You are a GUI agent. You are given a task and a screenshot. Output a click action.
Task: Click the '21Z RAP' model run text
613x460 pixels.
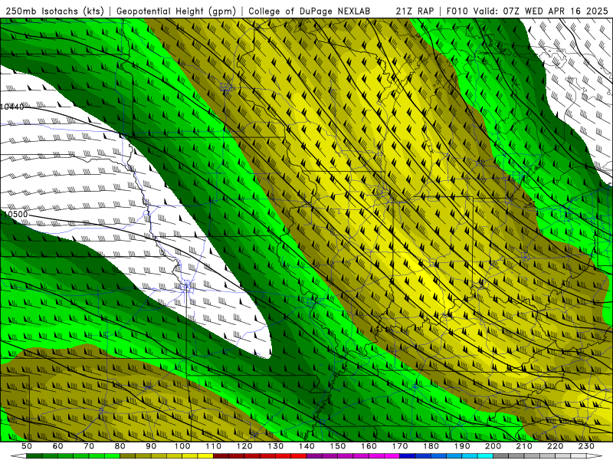[415, 11]
